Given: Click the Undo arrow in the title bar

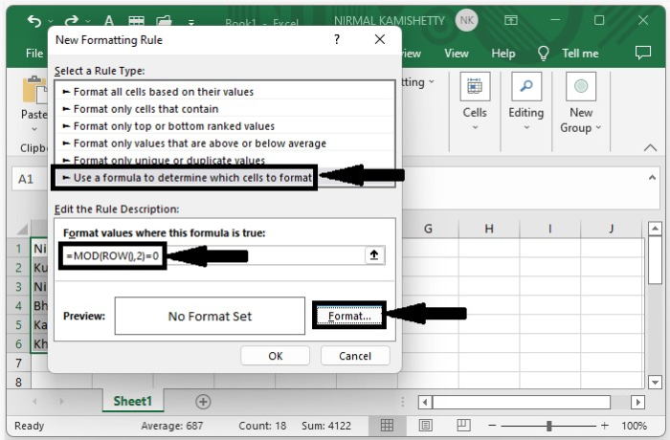Looking at the screenshot, I should click(34, 20).
